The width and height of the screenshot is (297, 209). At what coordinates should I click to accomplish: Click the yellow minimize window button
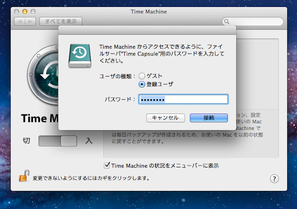[25, 12]
